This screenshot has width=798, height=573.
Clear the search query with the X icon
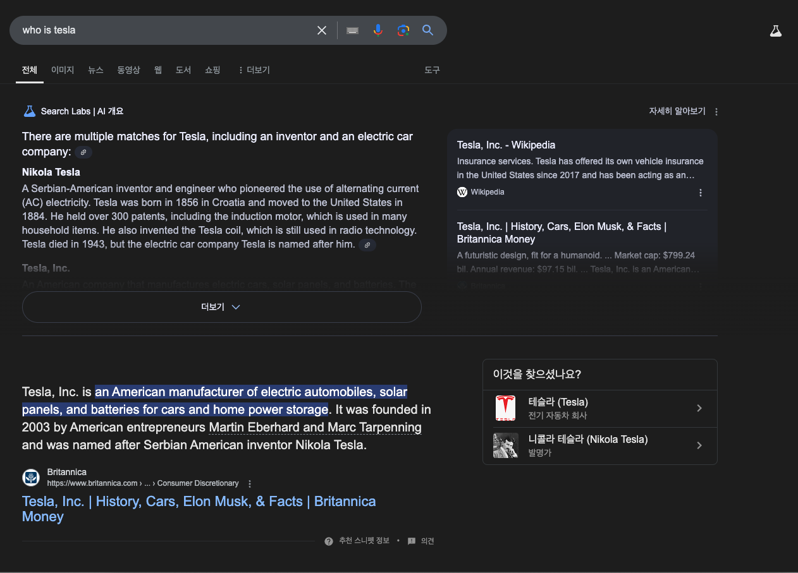pyautogui.click(x=322, y=30)
